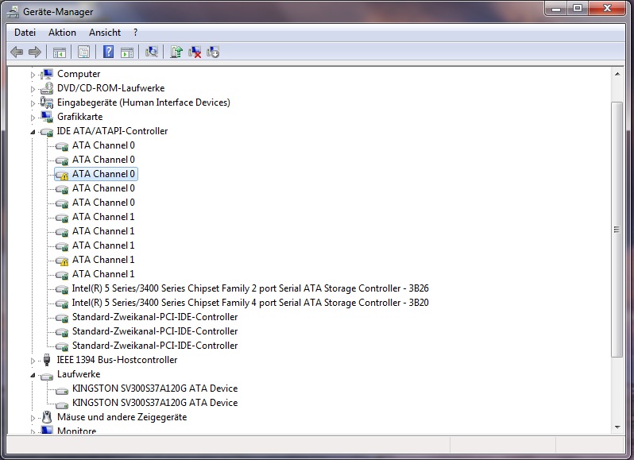Select the Mäuse und andere Zeigegeräte mouse icon
This screenshot has height=460, width=634.
(x=47, y=417)
